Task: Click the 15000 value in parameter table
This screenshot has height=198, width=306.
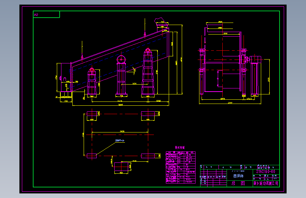Action: point(189,182)
